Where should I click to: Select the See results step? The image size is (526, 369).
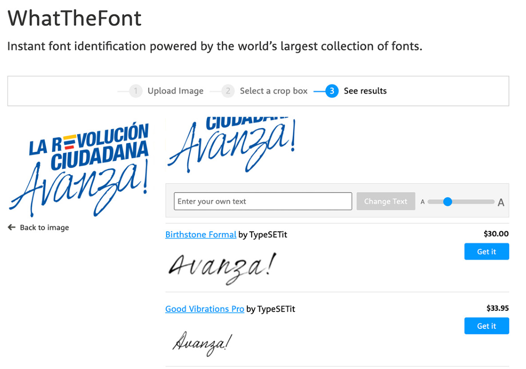(x=365, y=91)
